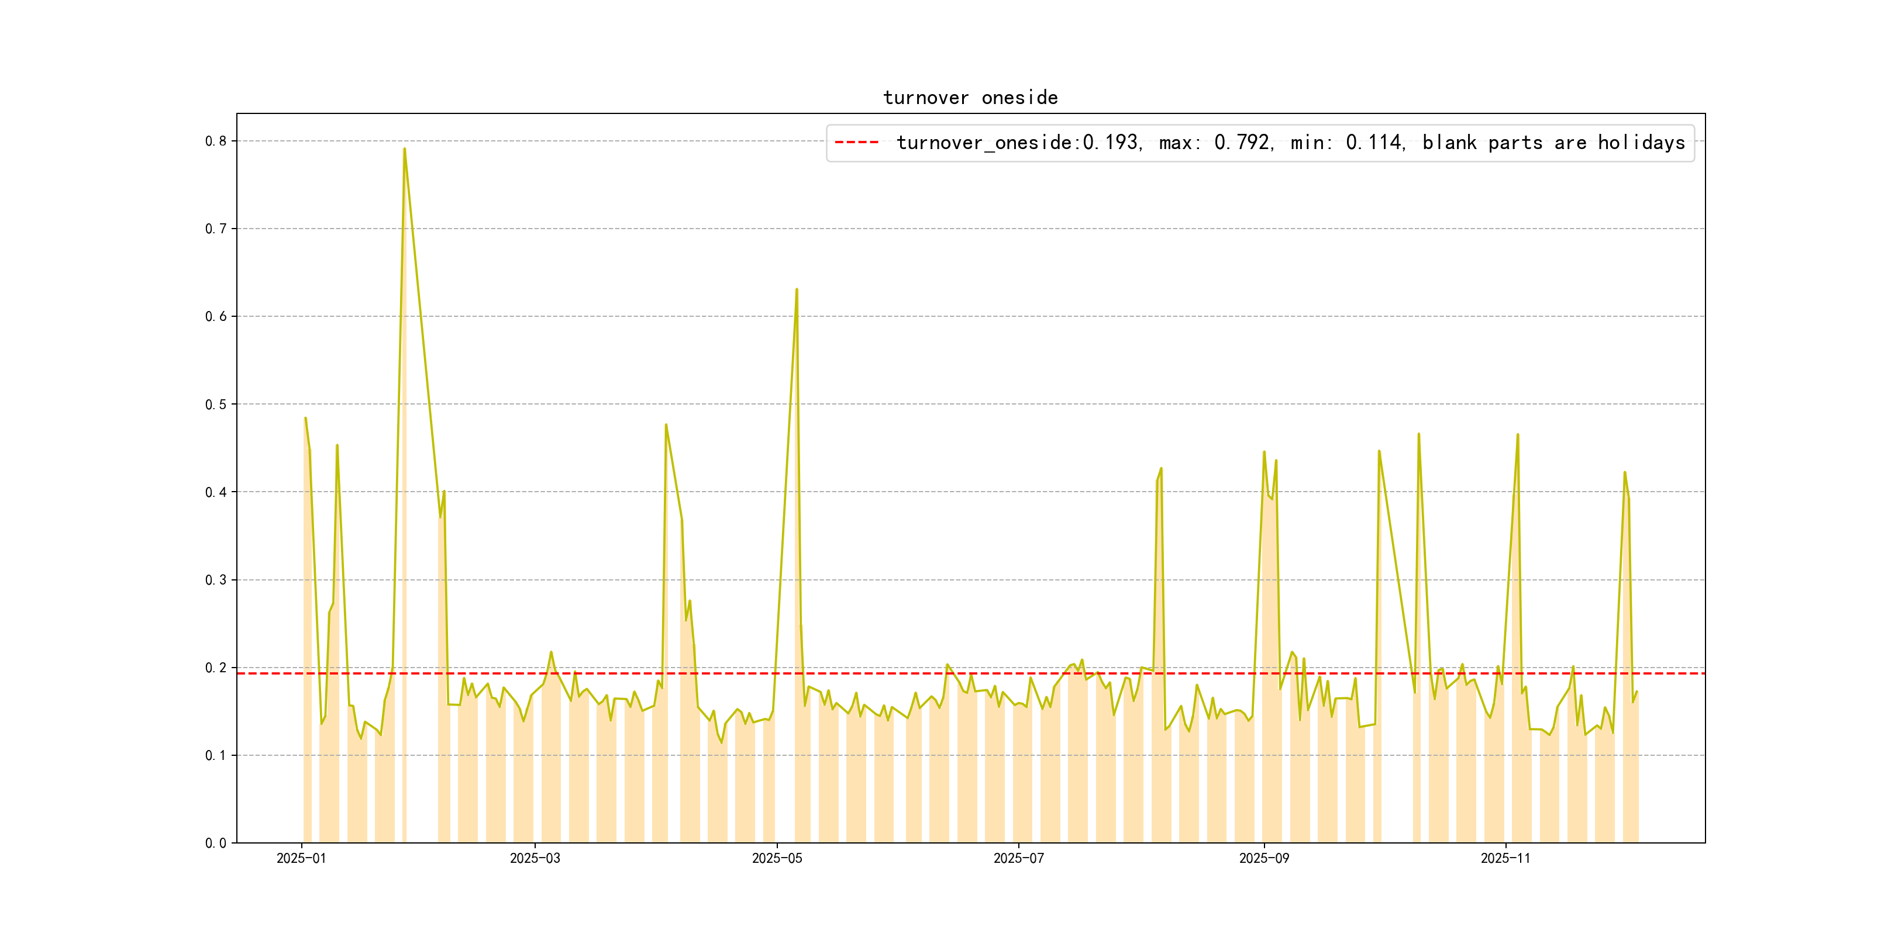Viewport: 1895px width, 947px height.
Task: Click the 0.8 y-axis tick label
Action: (216, 141)
